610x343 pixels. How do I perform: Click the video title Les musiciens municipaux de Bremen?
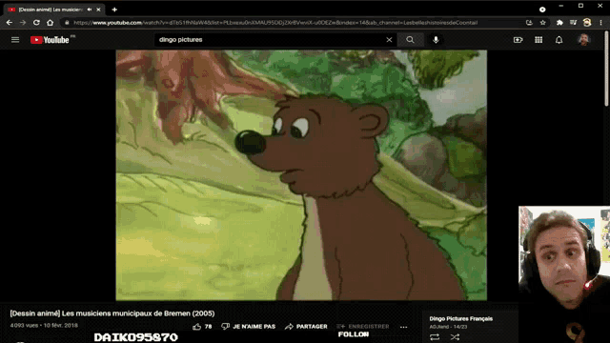pyautogui.click(x=112, y=313)
